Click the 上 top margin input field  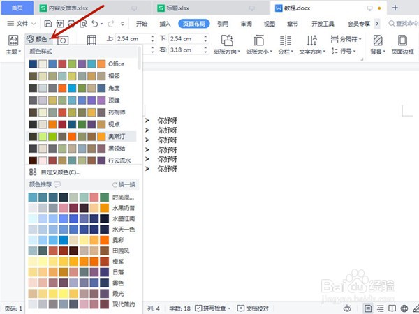coord(133,38)
